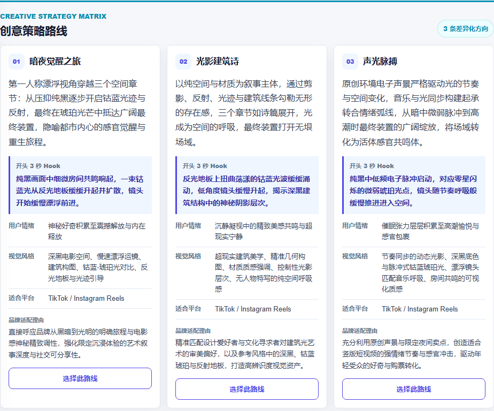Click visual style text starting 超现实建筑美学
The height and width of the screenshot is (411, 494).
point(264,272)
